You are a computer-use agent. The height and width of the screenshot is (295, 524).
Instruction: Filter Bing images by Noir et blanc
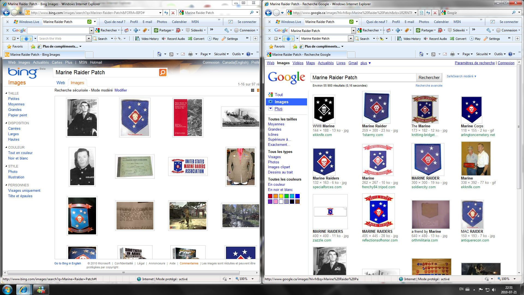click(x=18, y=158)
